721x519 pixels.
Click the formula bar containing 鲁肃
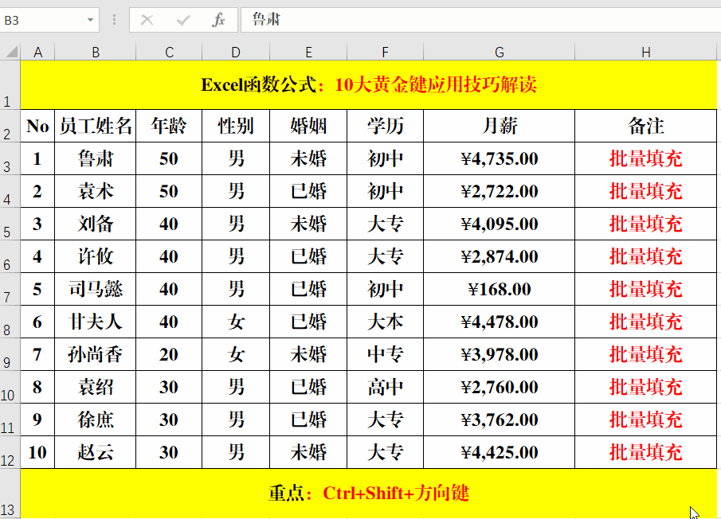[x=480, y=20]
